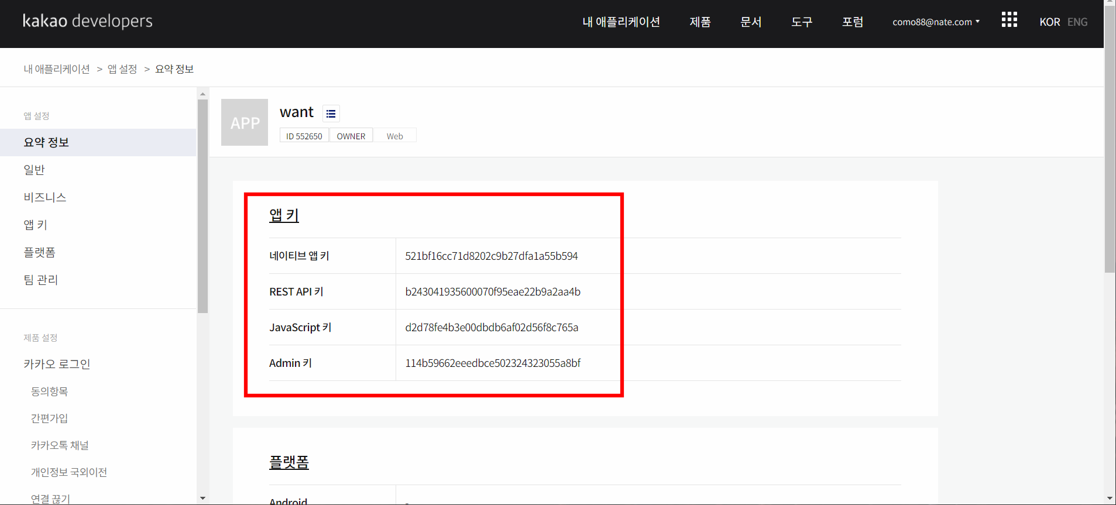Image resolution: width=1116 pixels, height=505 pixels.
Task: Go to 내 애플리케이션 in breadcrumb
Action: coord(57,69)
